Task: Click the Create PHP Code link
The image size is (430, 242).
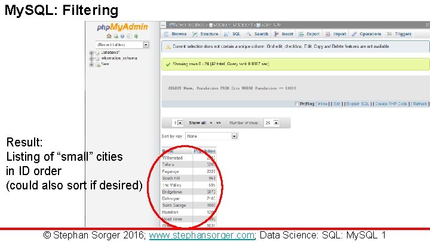Action: pyautogui.click(x=391, y=104)
